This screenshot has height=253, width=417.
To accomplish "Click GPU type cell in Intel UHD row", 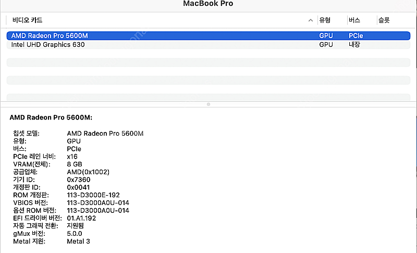I will 326,45.
